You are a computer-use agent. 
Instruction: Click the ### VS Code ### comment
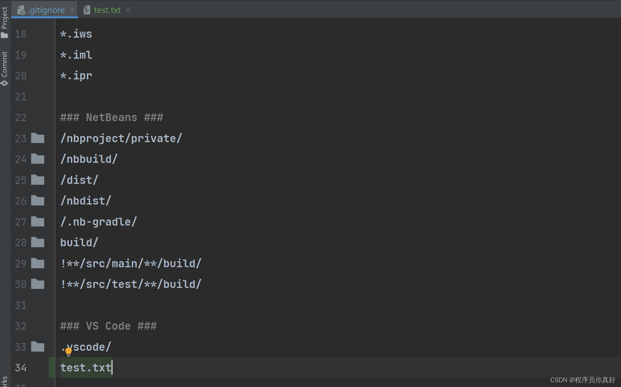pyautogui.click(x=108, y=326)
